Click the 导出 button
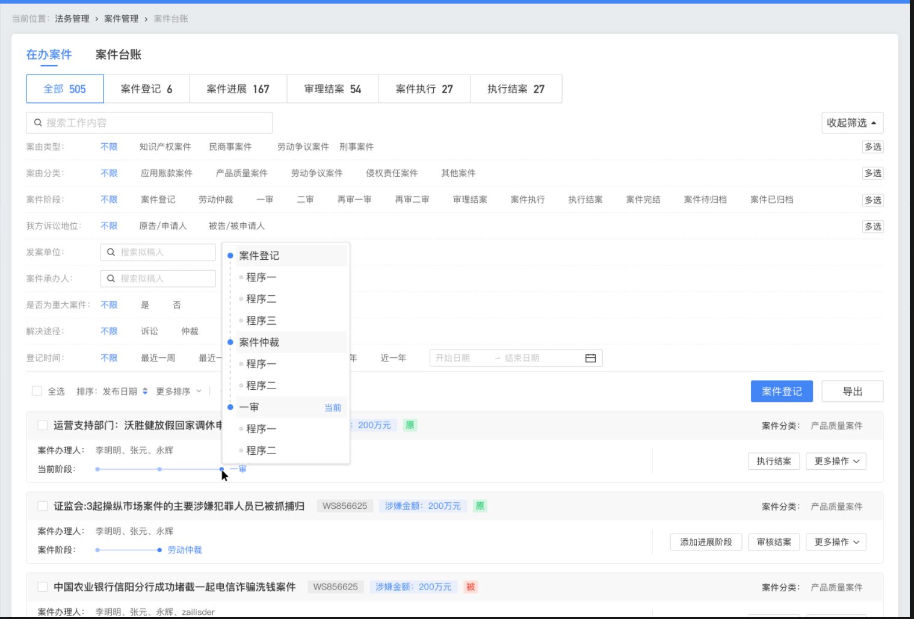Viewport: 914px width, 619px height. click(853, 392)
